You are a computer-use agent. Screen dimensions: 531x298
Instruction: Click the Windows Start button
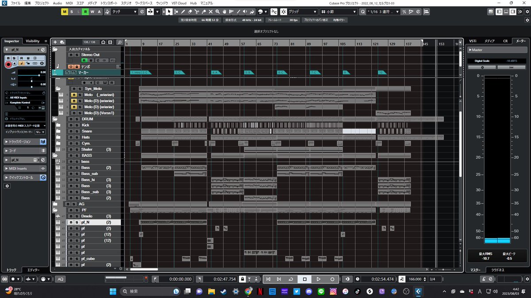[x=112, y=291]
